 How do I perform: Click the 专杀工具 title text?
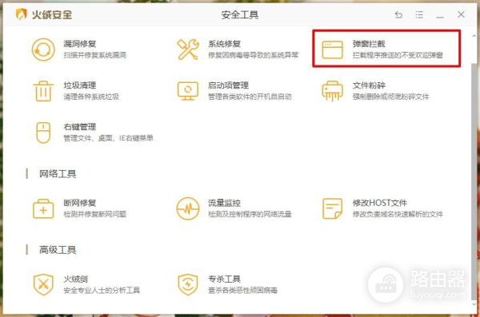(x=224, y=279)
